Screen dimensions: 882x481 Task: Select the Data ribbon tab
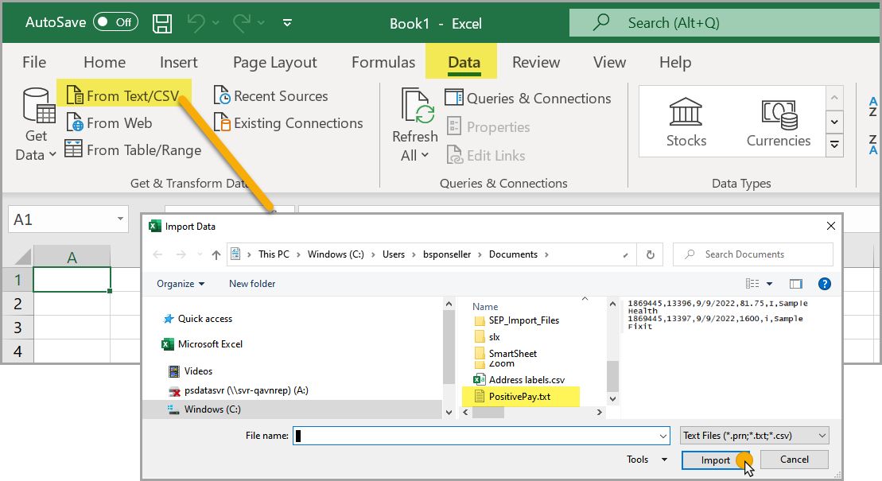464,62
